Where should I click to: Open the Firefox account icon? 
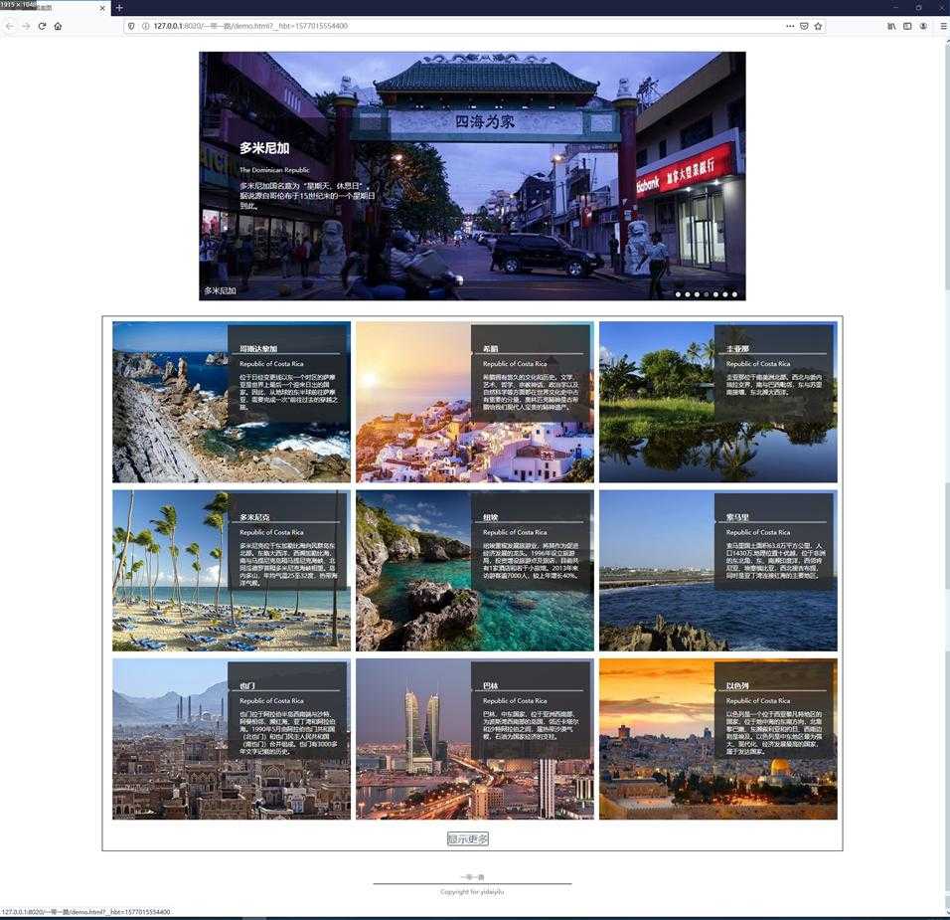[x=923, y=26]
